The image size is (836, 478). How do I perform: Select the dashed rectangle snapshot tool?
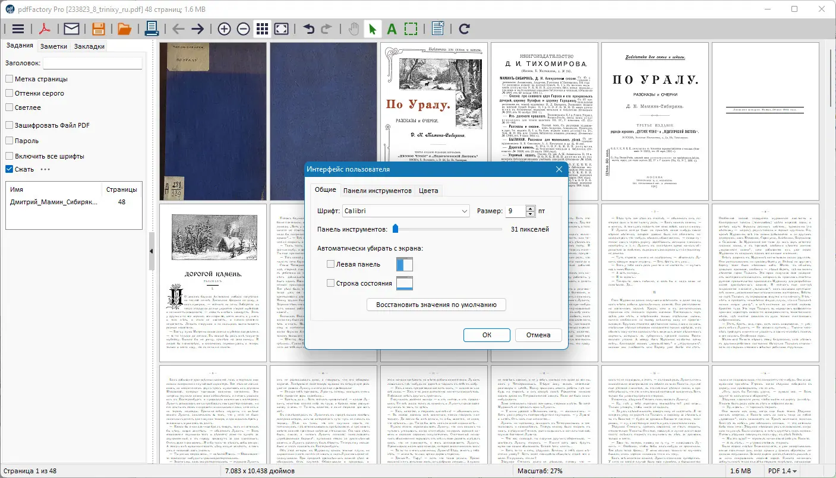pos(411,29)
